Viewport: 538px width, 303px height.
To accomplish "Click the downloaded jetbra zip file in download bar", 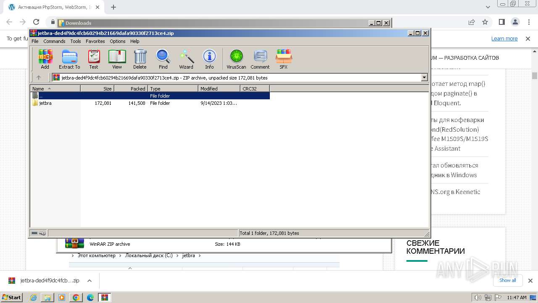I will 44,281.
